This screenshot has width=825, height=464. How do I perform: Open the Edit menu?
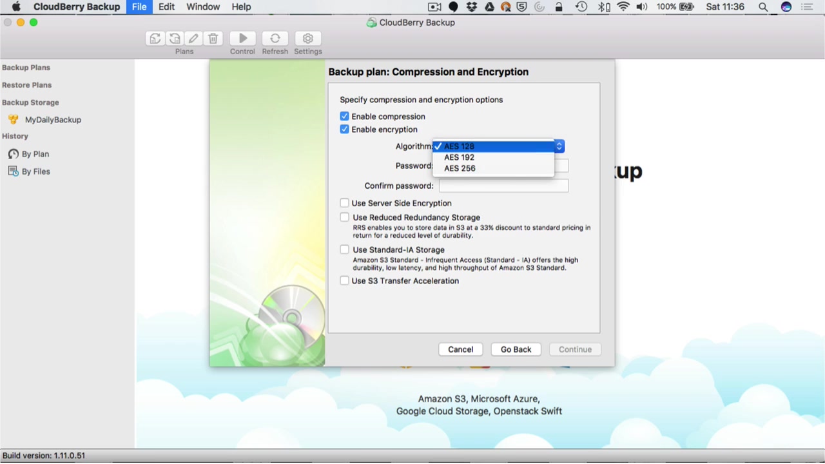(166, 7)
